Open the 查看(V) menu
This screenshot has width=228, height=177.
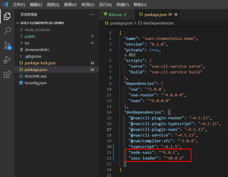[70, 5]
